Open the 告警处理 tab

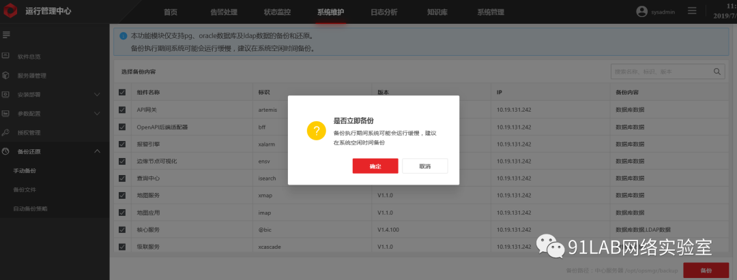[x=224, y=12]
